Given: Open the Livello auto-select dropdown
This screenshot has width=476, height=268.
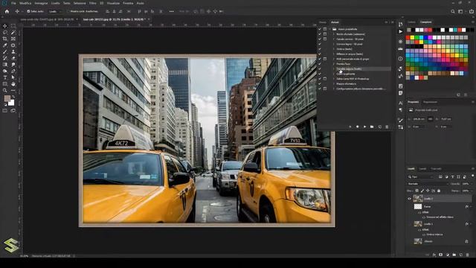Looking at the screenshot, I should coord(54,11).
